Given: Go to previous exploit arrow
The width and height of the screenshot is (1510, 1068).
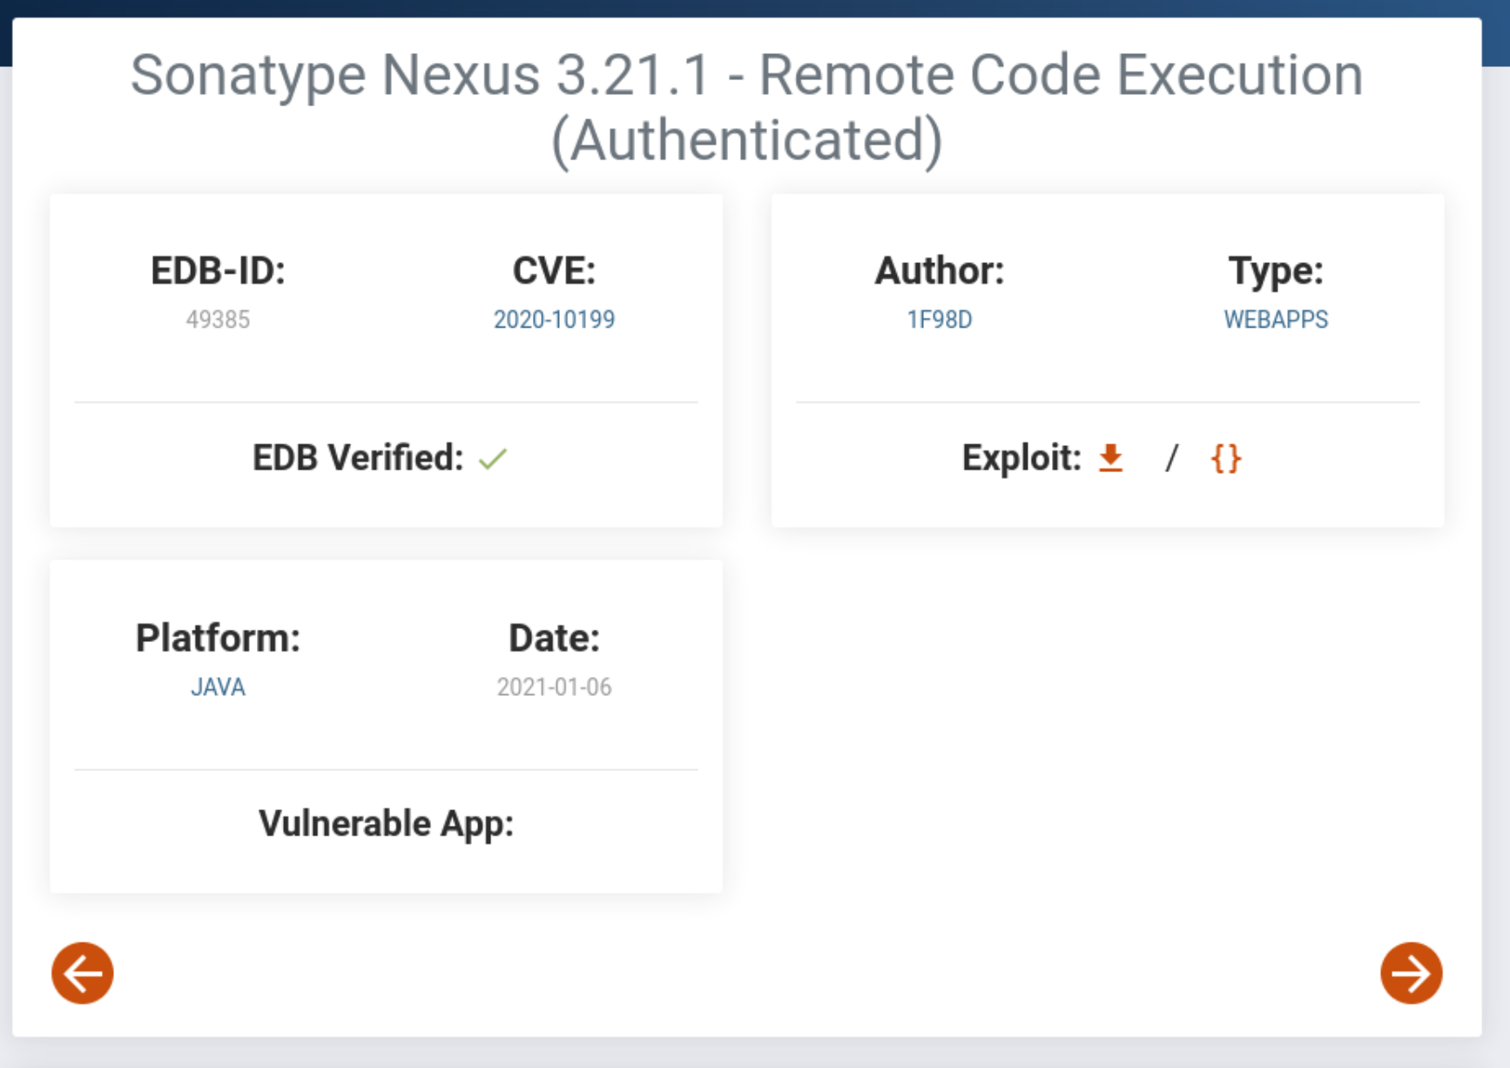Looking at the screenshot, I should coord(83,973).
